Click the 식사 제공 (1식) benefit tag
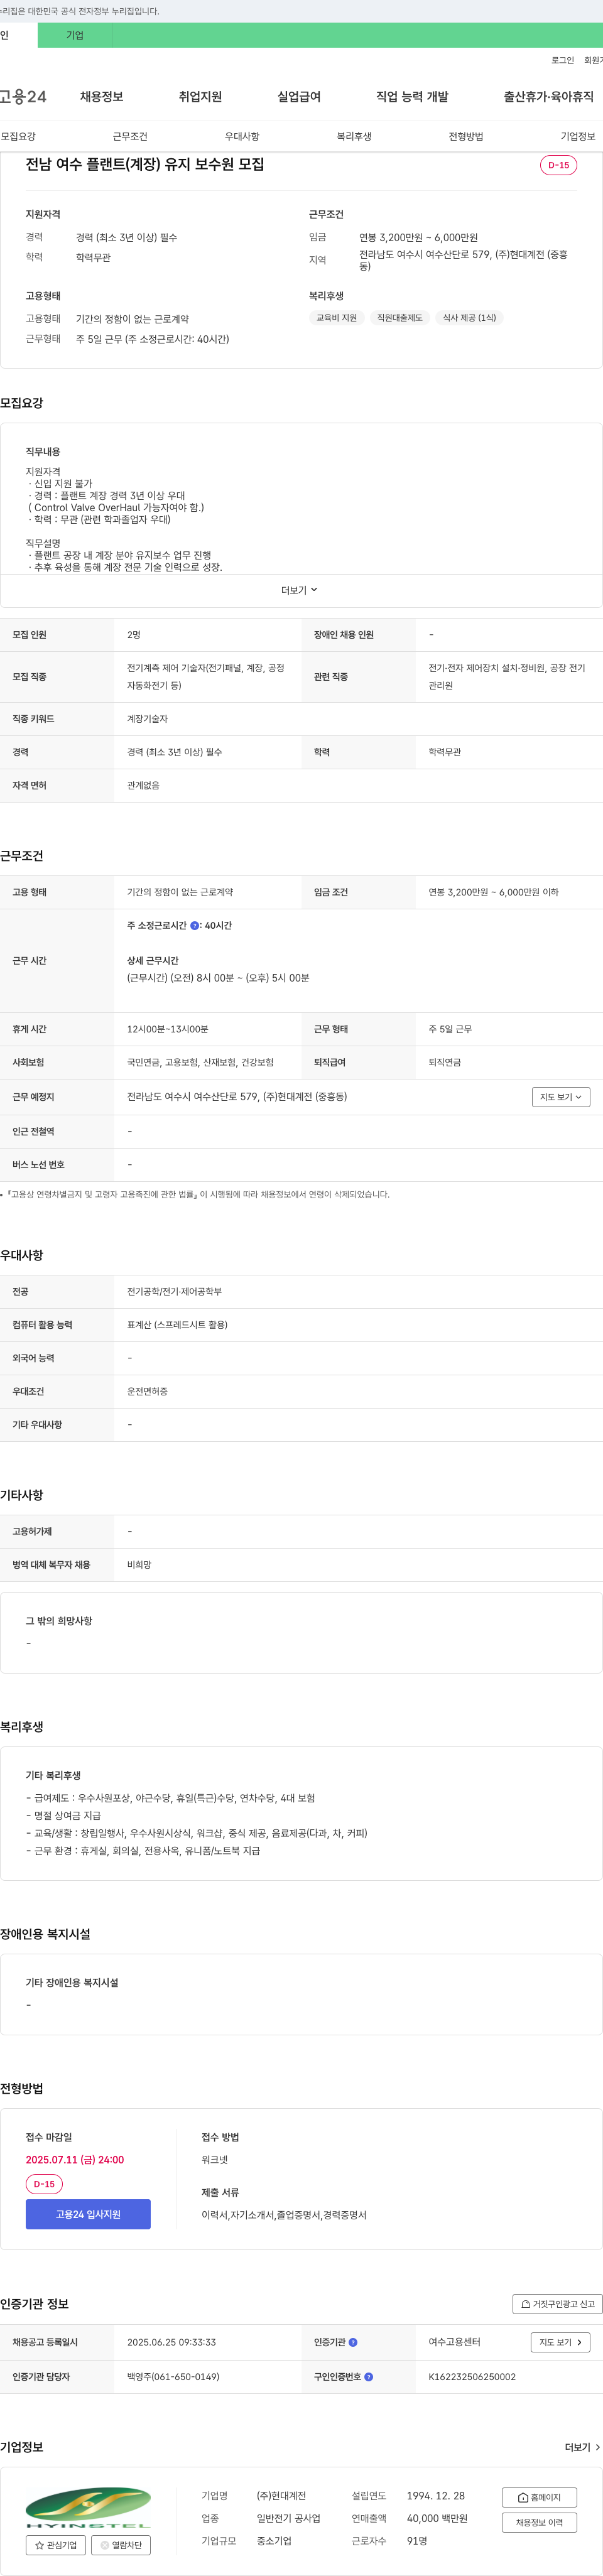 (469, 318)
